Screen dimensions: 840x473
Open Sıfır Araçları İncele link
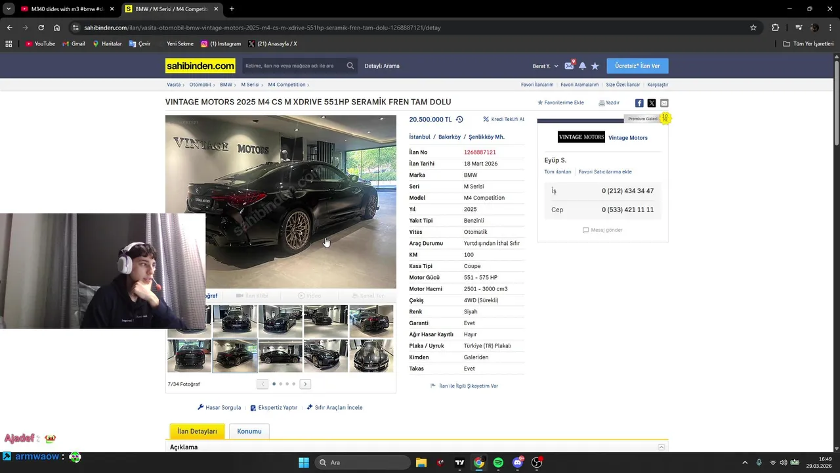(335, 407)
